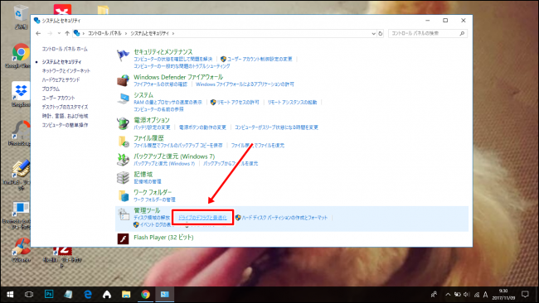Image resolution: width=539 pixels, height=303 pixels.
Task: Open the Recycle Bin on desktop
Action: 21,17
